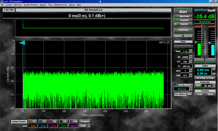Click the Start measurement button
Image resolution: width=218 pixels, height=131 pixels.
click(183, 11)
